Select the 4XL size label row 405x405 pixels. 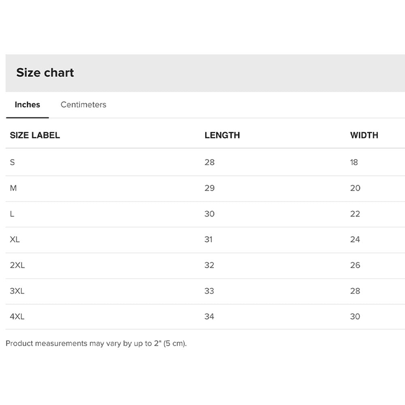[17, 317]
